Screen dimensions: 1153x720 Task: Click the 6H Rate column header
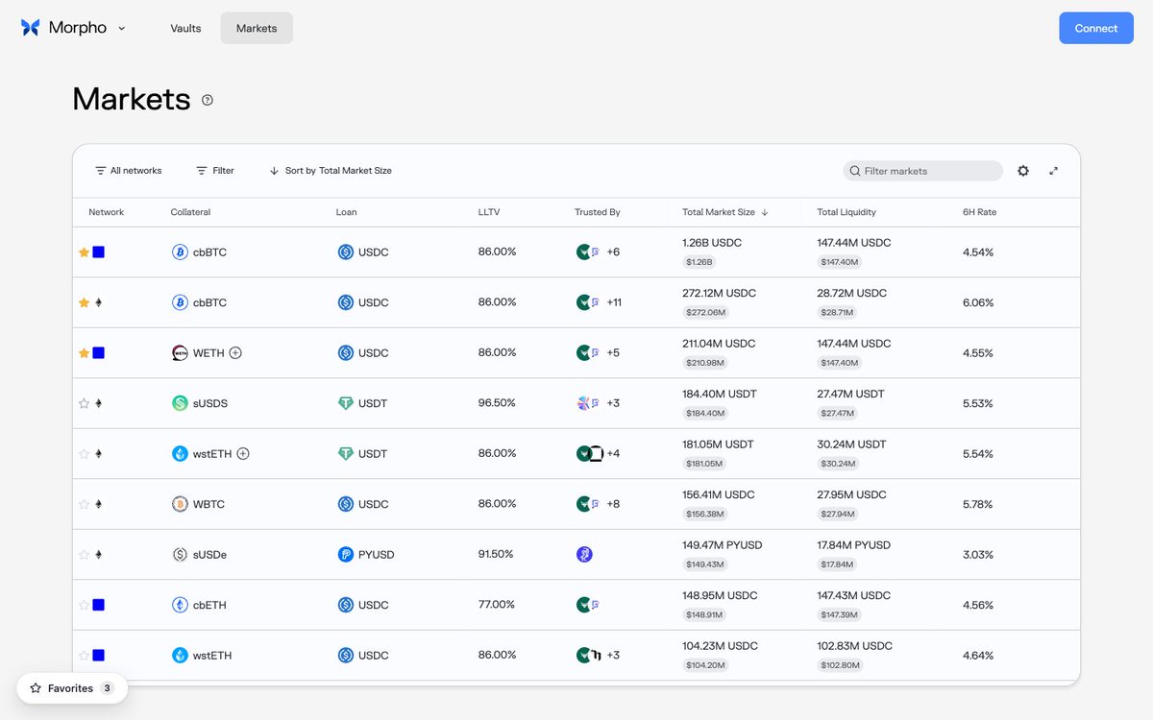(979, 212)
